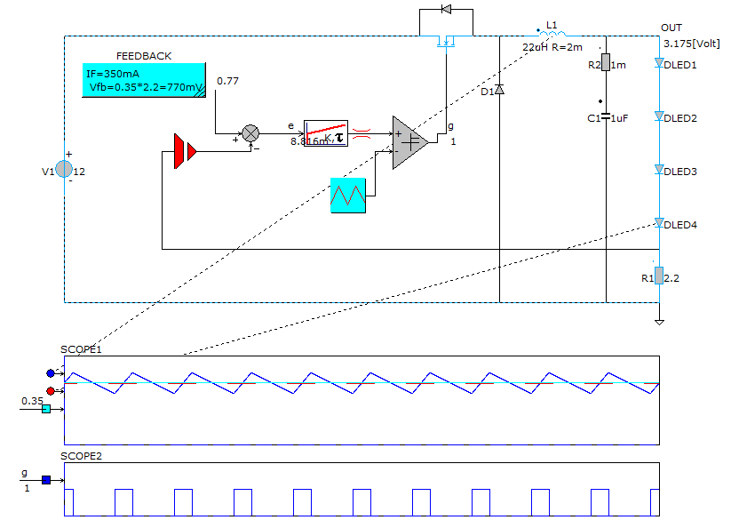731x520 pixels.
Task: Click the L1 label
Action: (552, 25)
